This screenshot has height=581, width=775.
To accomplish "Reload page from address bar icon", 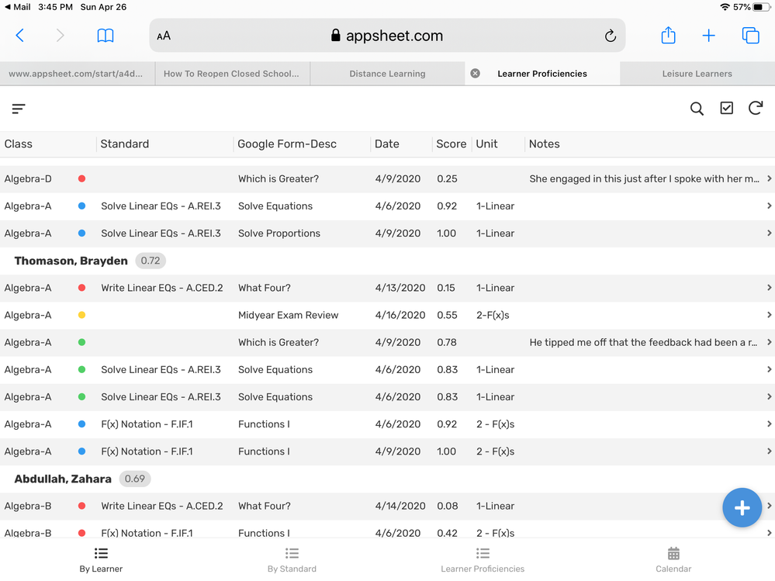I will tap(611, 36).
